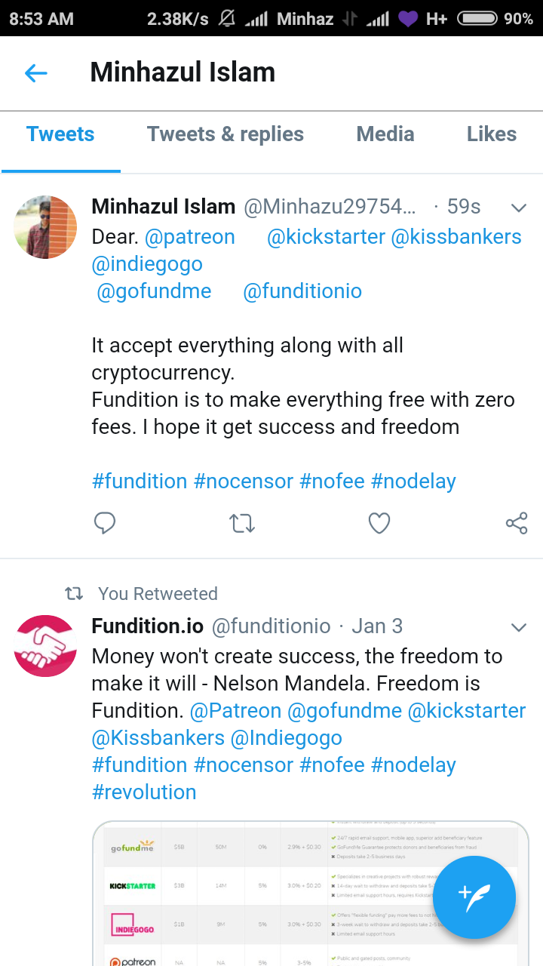
Task: Switch to the Media tab
Action: pos(385,134)
